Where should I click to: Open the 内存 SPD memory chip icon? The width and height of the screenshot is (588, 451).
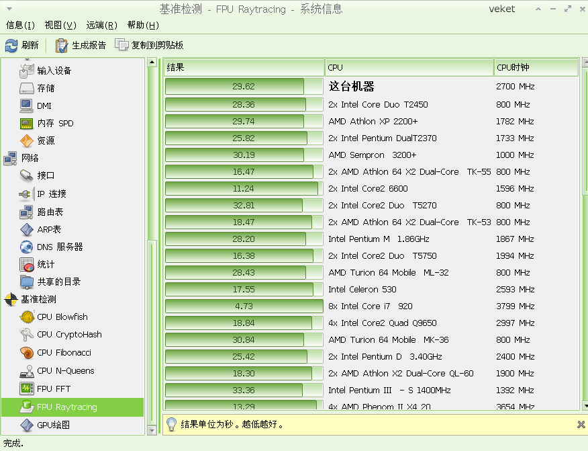pos(27,123)
